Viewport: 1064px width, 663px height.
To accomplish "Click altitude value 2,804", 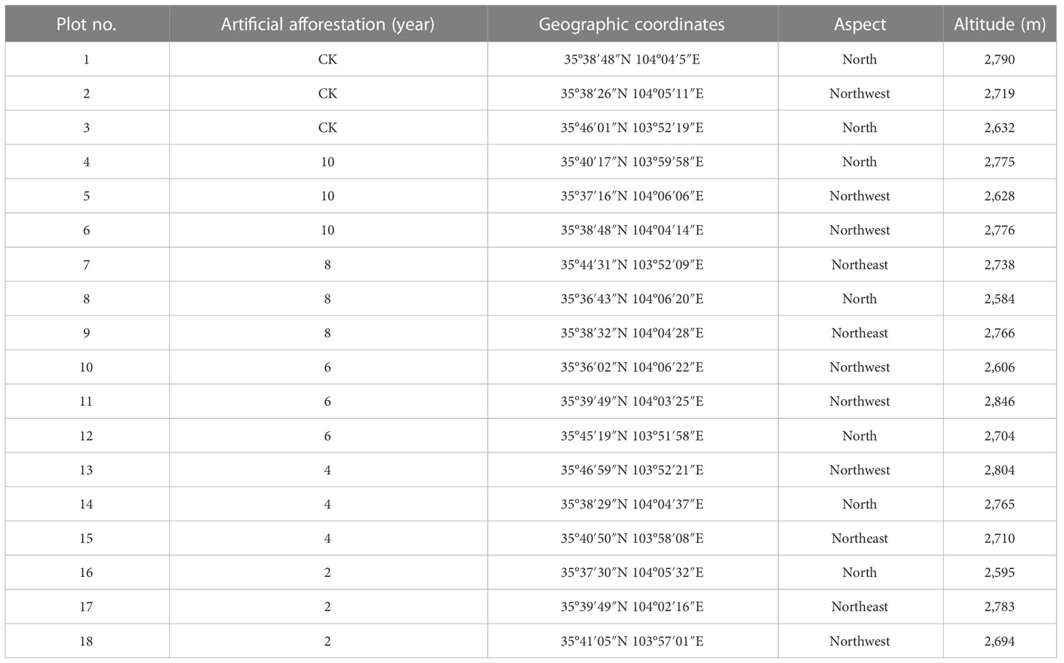I will [x=1000, y=470].
